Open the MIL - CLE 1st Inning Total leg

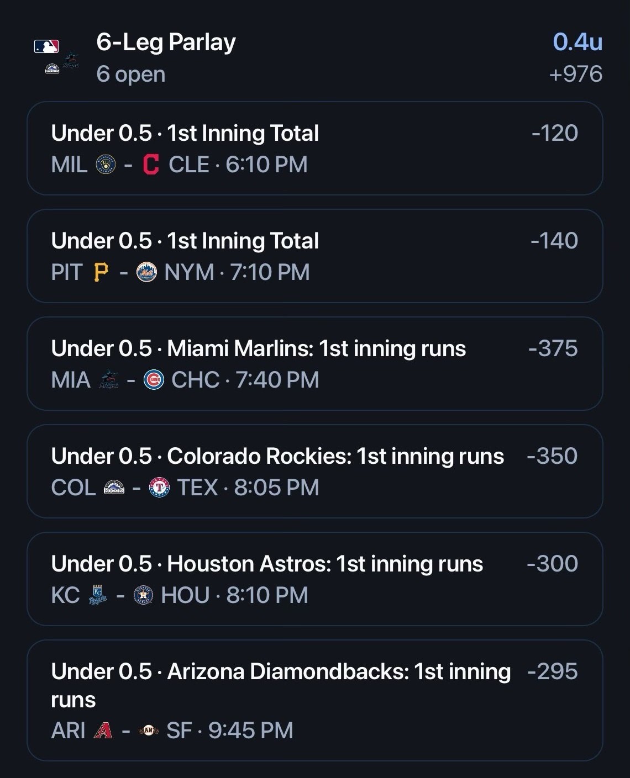pyautogui.click(x=315, y=148)
